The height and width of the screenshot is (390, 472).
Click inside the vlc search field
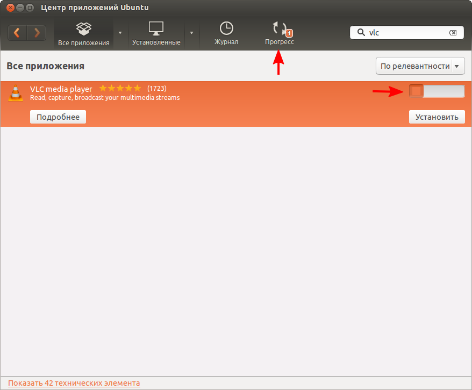[x=406, y=32]
